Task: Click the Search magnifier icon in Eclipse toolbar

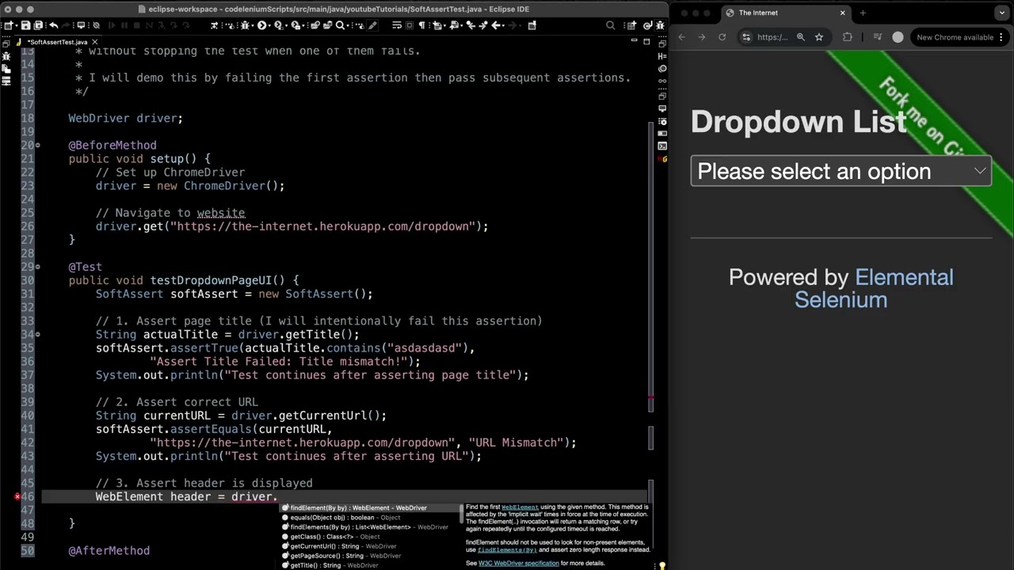Action: click(x=341, y=25)
